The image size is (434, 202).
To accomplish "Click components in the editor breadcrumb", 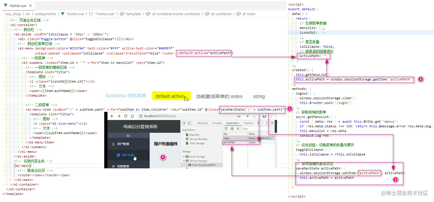I will pyautogui.click(x=45, y=14).
